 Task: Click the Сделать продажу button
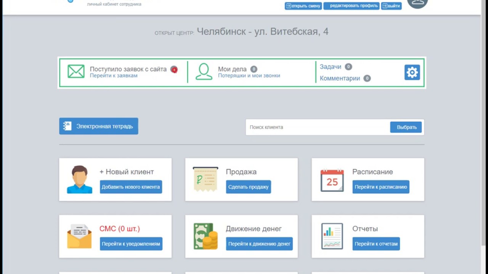tap(249, 187)
